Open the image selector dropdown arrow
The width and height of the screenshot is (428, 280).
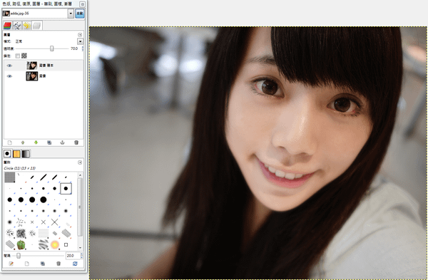click(x=71, y=14)
